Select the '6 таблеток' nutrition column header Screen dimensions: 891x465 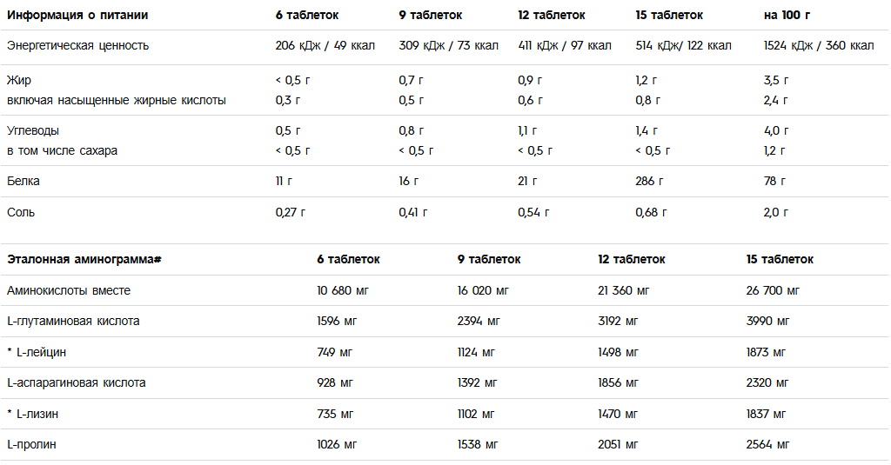pyautogui.click(x=307, y=16)
